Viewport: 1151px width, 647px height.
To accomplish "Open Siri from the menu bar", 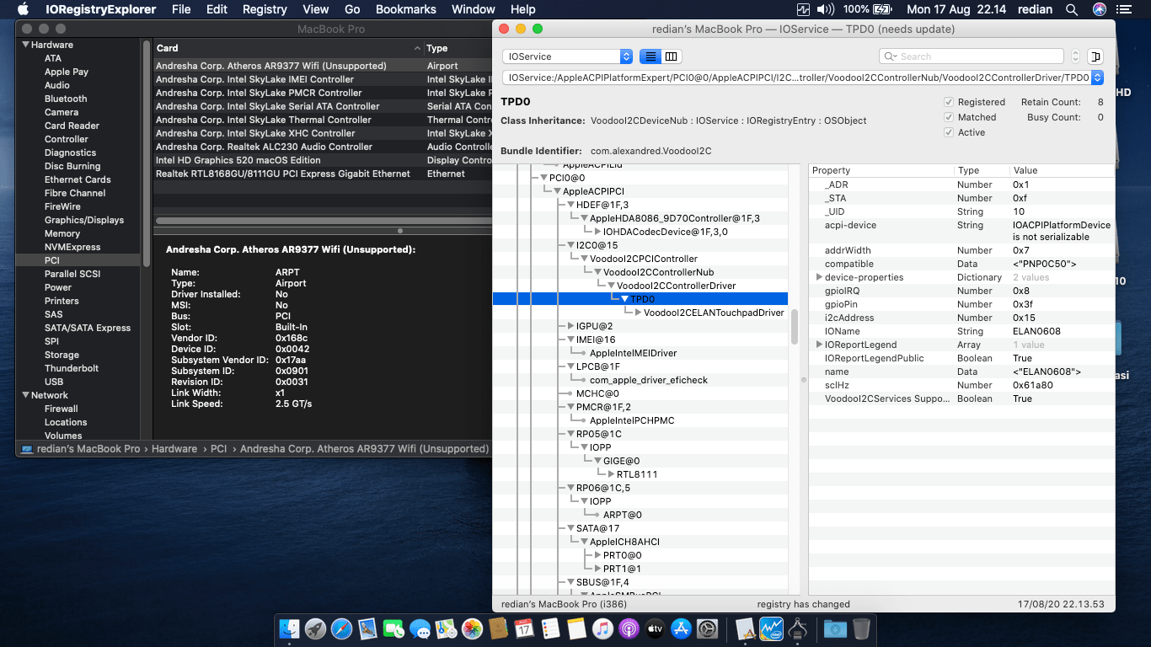I will (x=1099, y=9).
